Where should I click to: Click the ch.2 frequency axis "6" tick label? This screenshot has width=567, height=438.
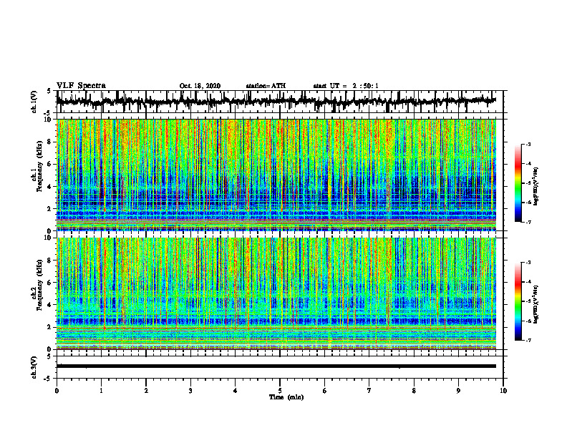(x=50, y=283)
